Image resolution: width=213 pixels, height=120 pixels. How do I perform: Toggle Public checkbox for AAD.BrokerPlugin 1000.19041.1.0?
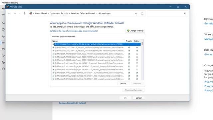click(x=137, y=54)
